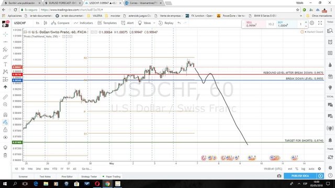Click the BUY 1.0004 button

286,24
